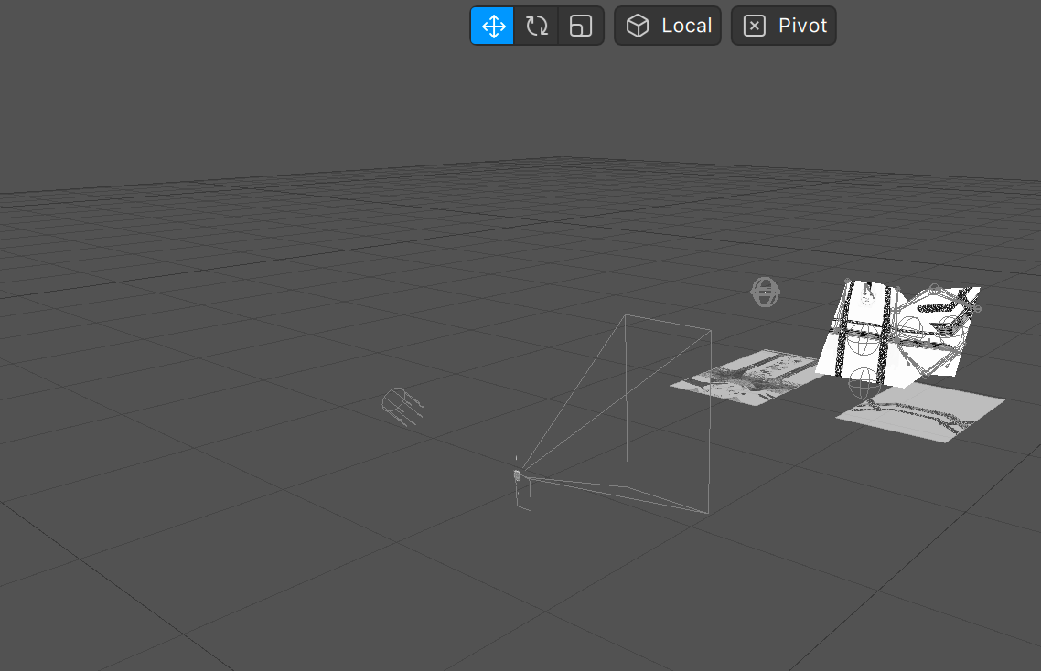Image resolution: width=1041 pixels, height=671 pixels.
Task: Select the sphere gizmo above the sprites
Action: (x=765, y=292)
